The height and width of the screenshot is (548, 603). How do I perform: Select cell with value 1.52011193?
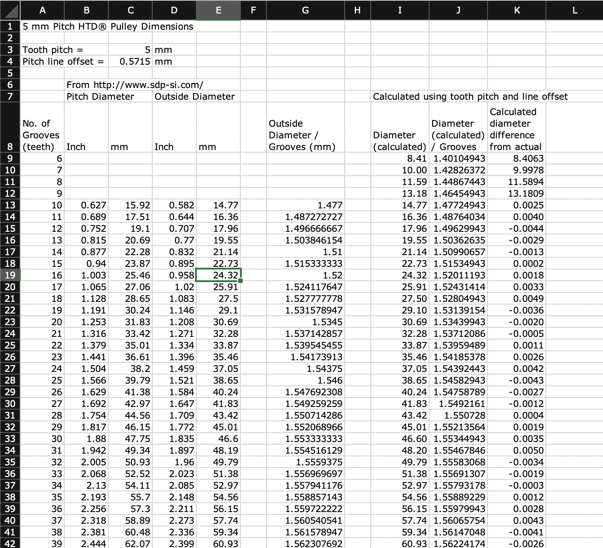click(x=458, y=275)
